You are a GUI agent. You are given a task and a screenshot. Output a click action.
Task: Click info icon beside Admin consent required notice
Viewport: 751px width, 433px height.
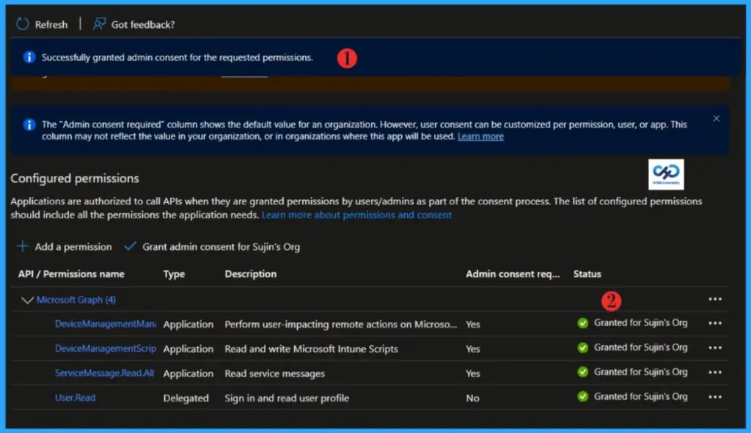point(29,125)
